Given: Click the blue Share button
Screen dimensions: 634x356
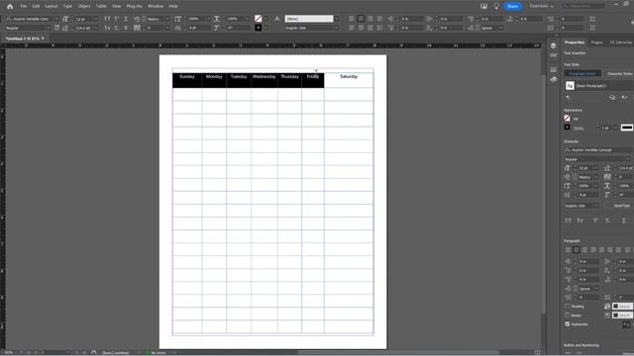Looking at the screenshot, I should 512,7.
